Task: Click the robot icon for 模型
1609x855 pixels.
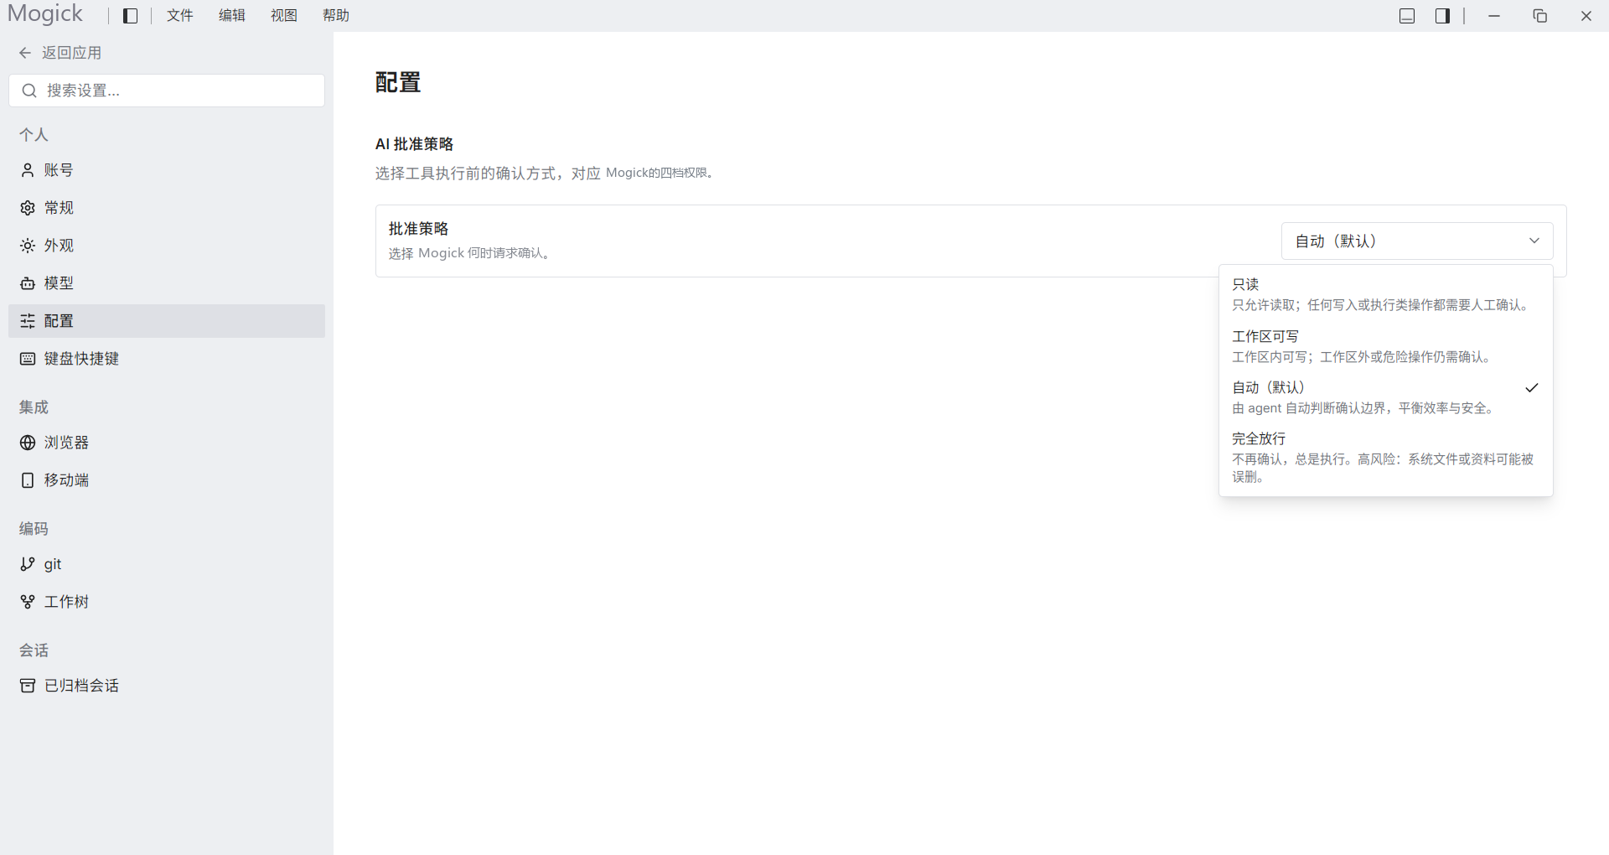Action: coord(28,283)
